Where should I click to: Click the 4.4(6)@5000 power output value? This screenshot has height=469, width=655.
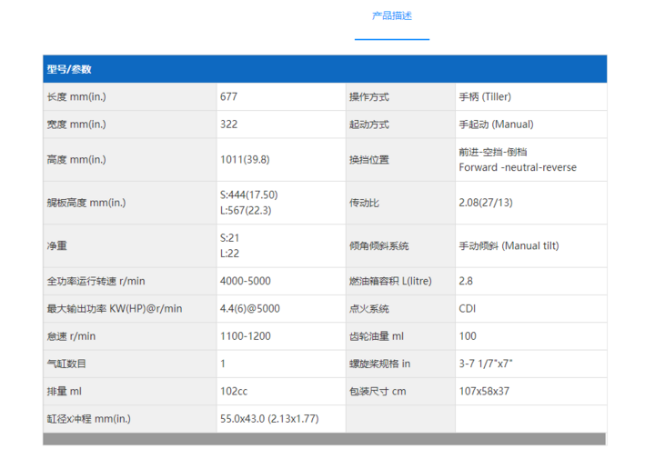tap(249, 309)
